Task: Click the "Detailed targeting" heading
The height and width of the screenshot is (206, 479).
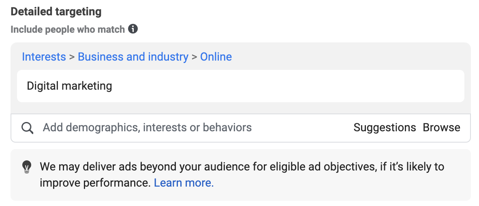Action: pyautogui.click(x=56, y=12)
